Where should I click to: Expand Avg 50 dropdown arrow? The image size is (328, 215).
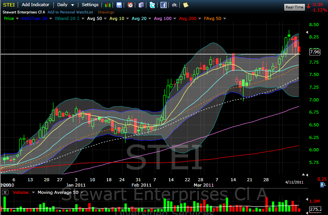click(x=105, y=18)
